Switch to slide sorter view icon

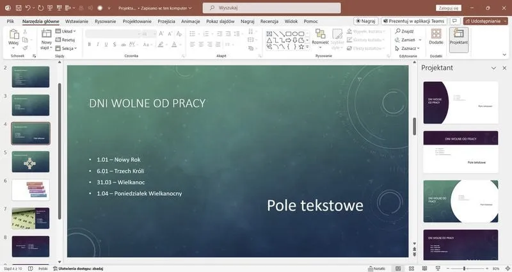point(412,268)
